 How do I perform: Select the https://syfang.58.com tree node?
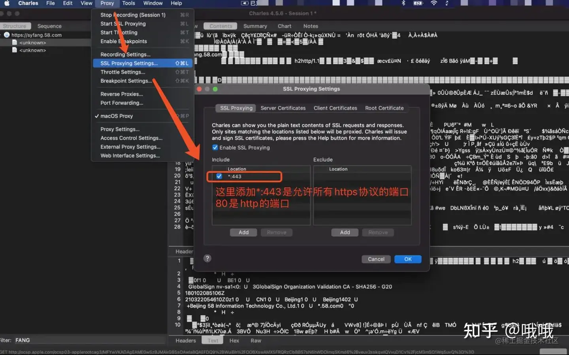36,35
